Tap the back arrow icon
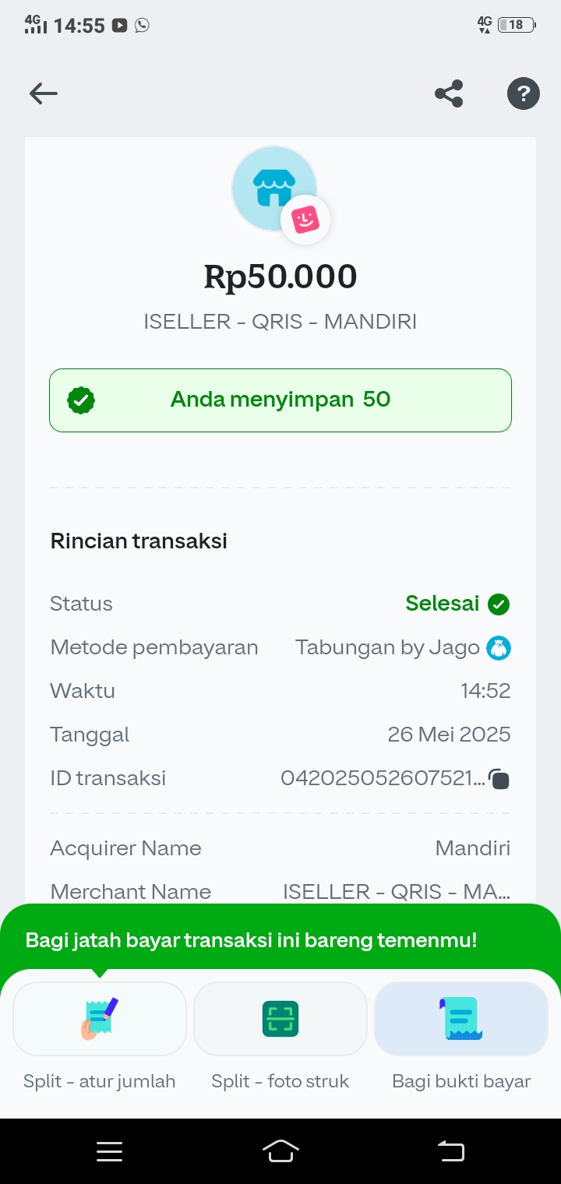This screenshot has width=561, height=1184. [x=44, y=94]
